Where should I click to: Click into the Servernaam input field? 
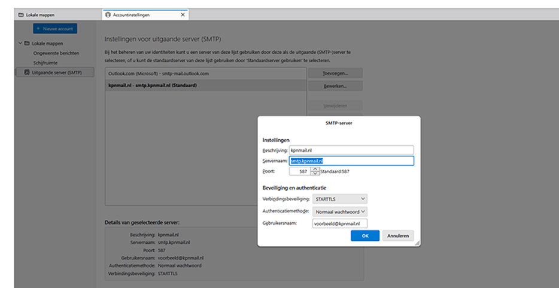351,161
